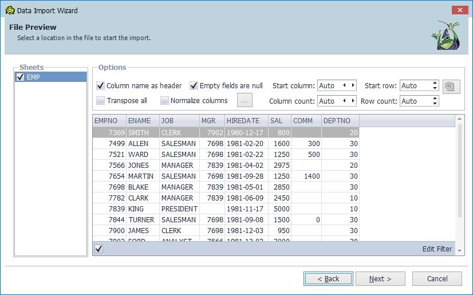The width and height of the screenshot is (473, 295).
Task: Click the spreadsheet icon beside Start row
Action: point(451,86)
